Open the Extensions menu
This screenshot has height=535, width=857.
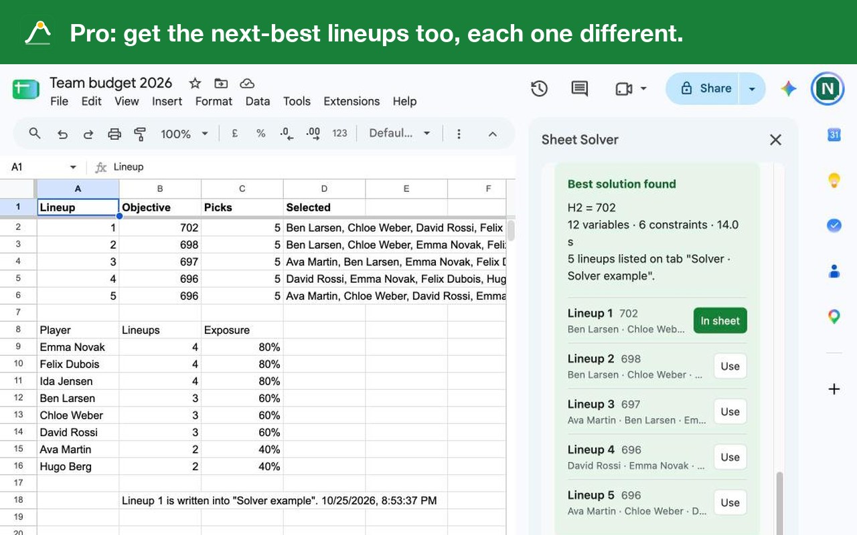(x=352, y=101)
